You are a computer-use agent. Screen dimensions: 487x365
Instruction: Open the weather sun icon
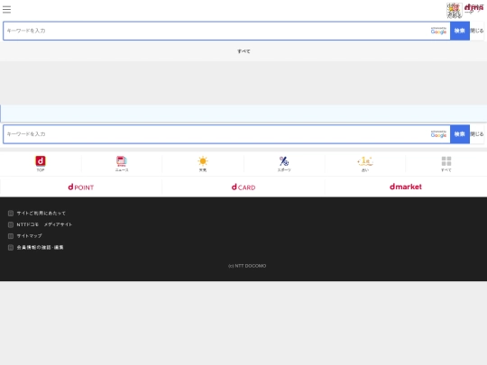[203, 161]
